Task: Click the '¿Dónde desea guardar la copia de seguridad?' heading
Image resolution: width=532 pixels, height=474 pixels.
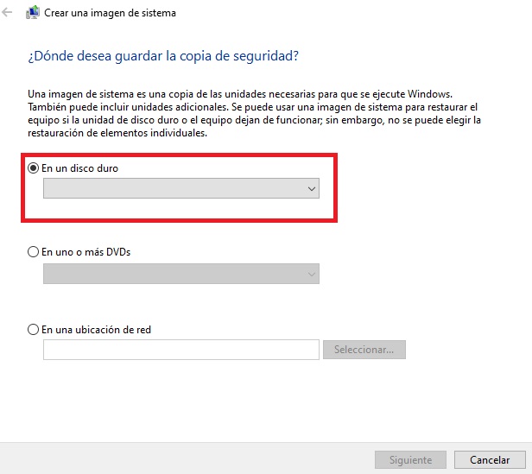Action: tap(163, 56)
